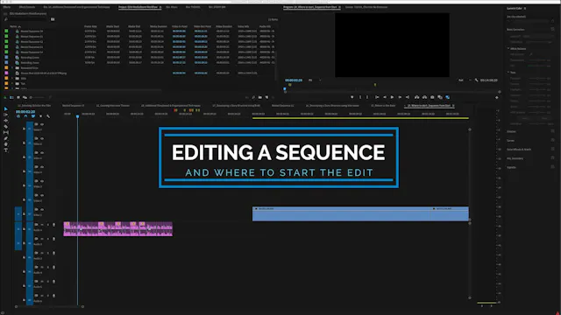Toggle track lock on Video 7
The width and height of the screenshot is (561, 315).
tap(24, 129)
